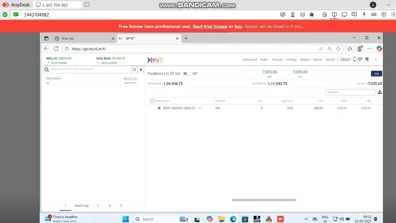
Task: Go to Positions menu
Action: pos(278,59)
